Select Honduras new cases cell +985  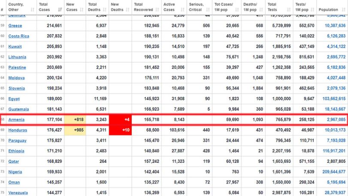tap(75, 130)
